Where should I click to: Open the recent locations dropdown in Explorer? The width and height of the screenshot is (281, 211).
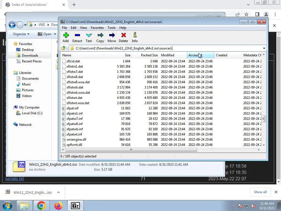(25, 25)
